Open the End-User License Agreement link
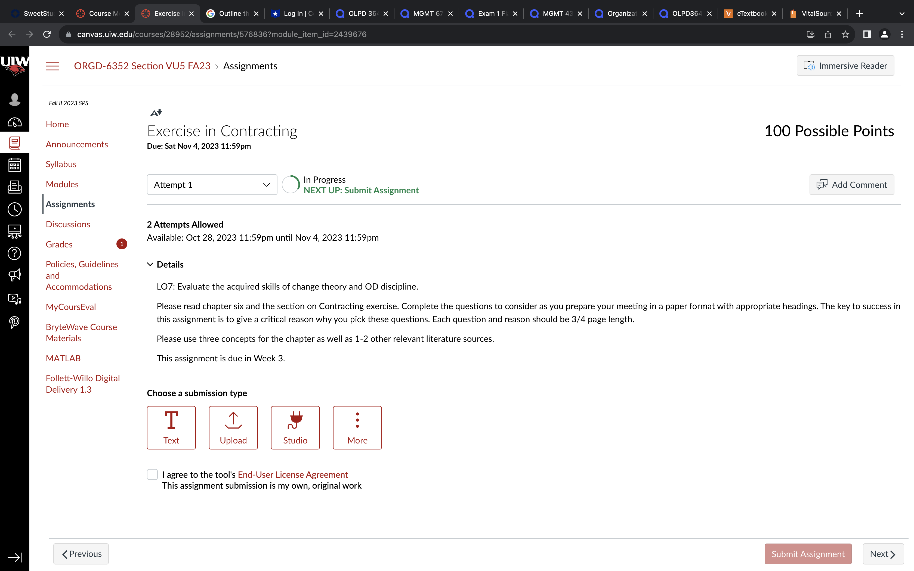Screen dimensions: 914x571 (293, 474)
